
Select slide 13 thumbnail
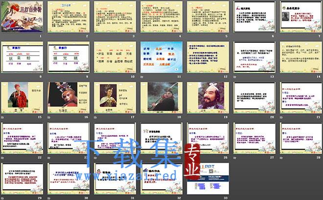[254, 57]
